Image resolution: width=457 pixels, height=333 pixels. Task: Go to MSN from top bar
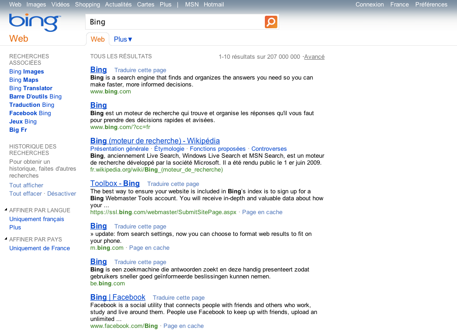click(x=192, y=4)
